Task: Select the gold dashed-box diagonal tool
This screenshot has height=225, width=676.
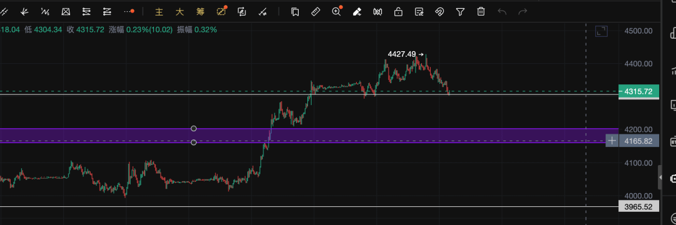Action: click(x=222, y=12)
